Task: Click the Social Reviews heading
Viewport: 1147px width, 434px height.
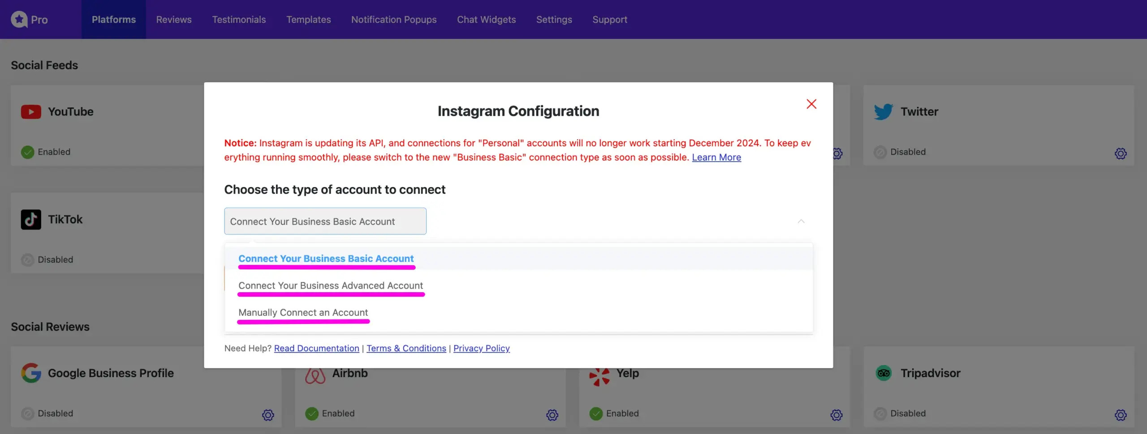Action: [50, 327]
